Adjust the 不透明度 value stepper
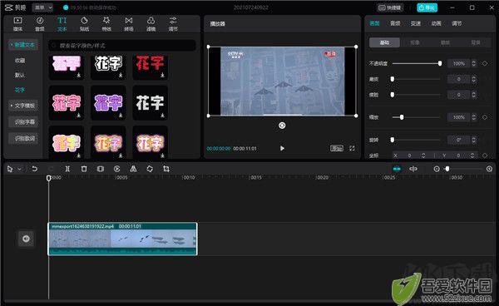This screenshot has height=306, width=499. pyautogui.click(x=474, y=64)
